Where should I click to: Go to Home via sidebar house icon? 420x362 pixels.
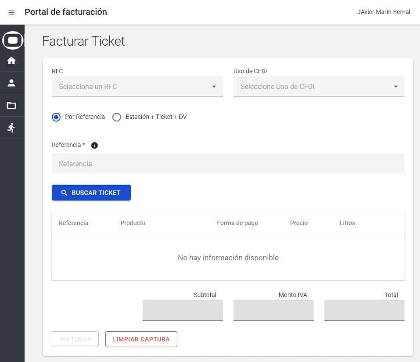pos(11,61)
